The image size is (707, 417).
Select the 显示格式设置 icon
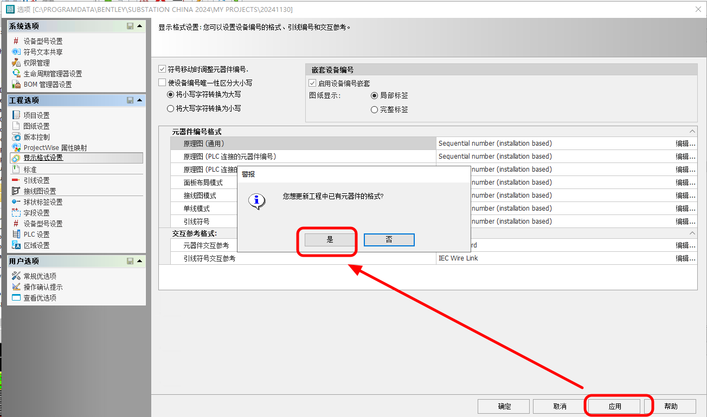(16, 158)
